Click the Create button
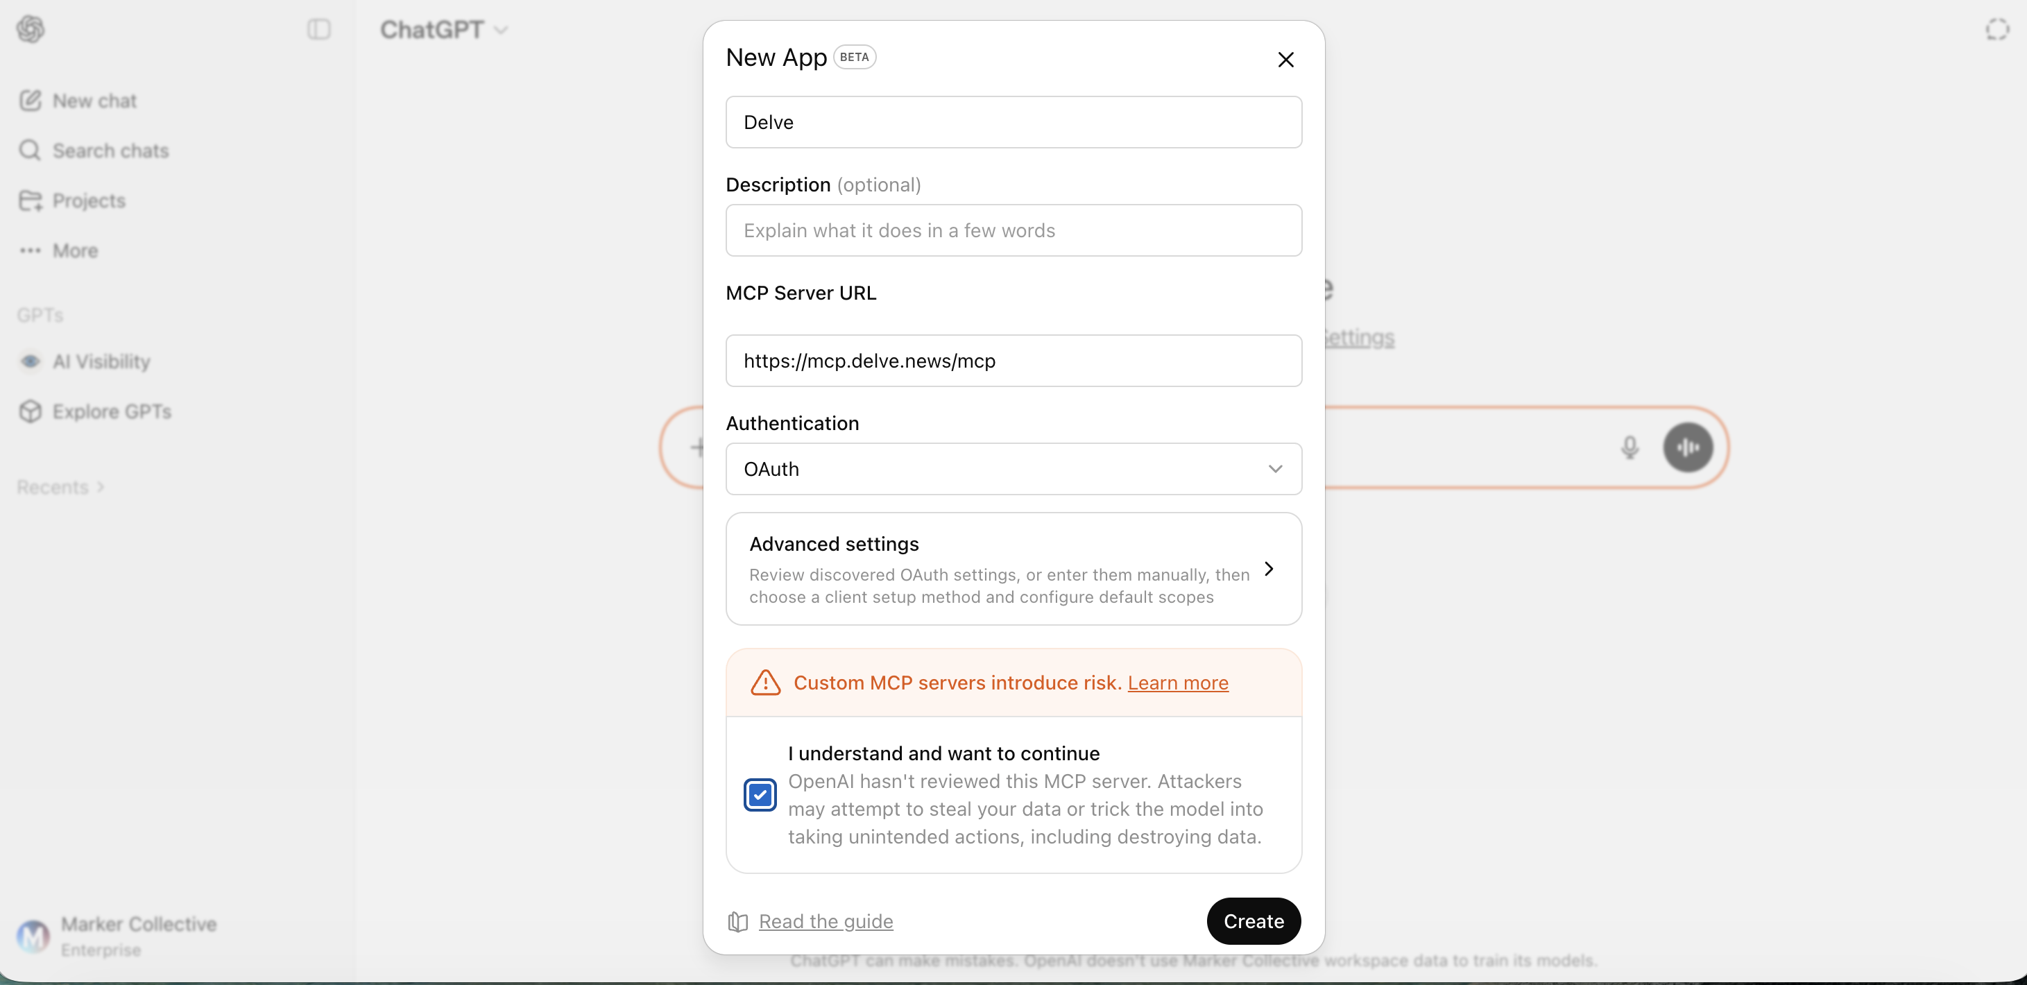 click(1254, 921)
